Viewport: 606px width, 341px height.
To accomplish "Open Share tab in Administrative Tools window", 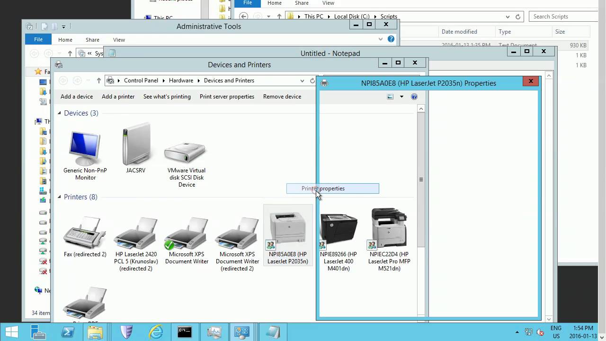I will pos(92,40).
